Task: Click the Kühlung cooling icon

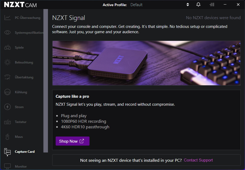Action: 8,92
